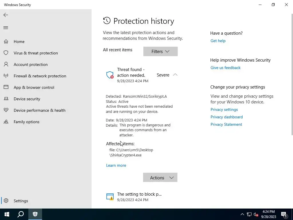The height and width of the screenshot is (220, 293).
Task: Open the hamburger navigation menu
Action: [x=6, y=28]
